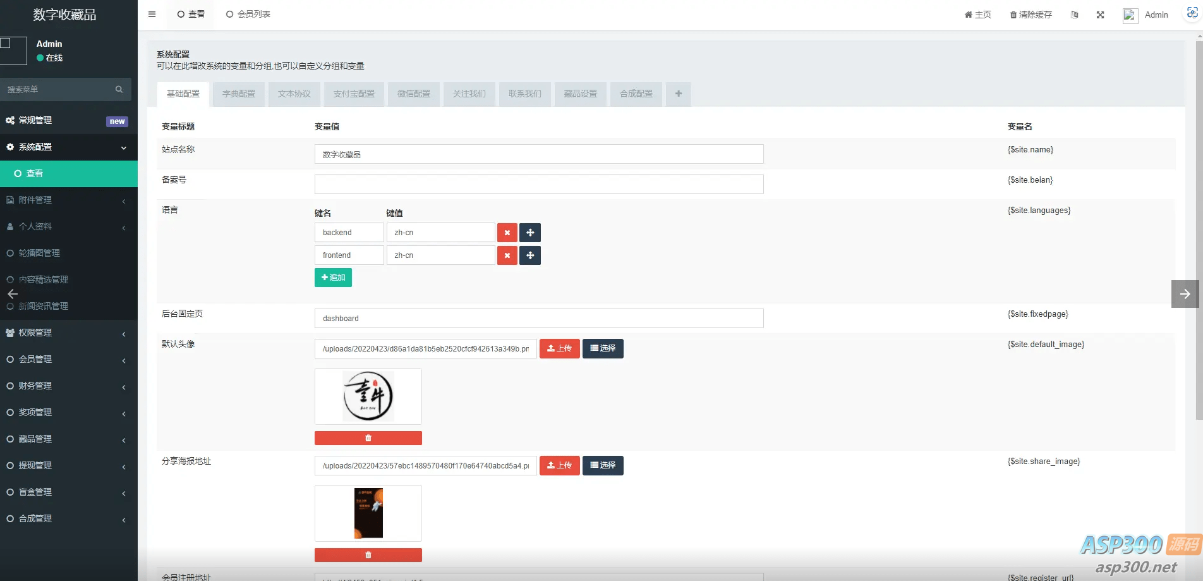The width and height of the screenshot is (1203, 581).
Task: Expand 合成管理 sidebar menu
Action: pos(69,518)
